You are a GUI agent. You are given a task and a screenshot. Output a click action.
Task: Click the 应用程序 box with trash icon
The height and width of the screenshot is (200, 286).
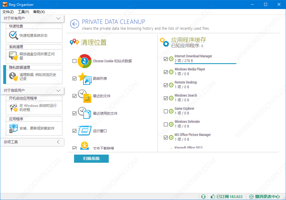[13, 128]
